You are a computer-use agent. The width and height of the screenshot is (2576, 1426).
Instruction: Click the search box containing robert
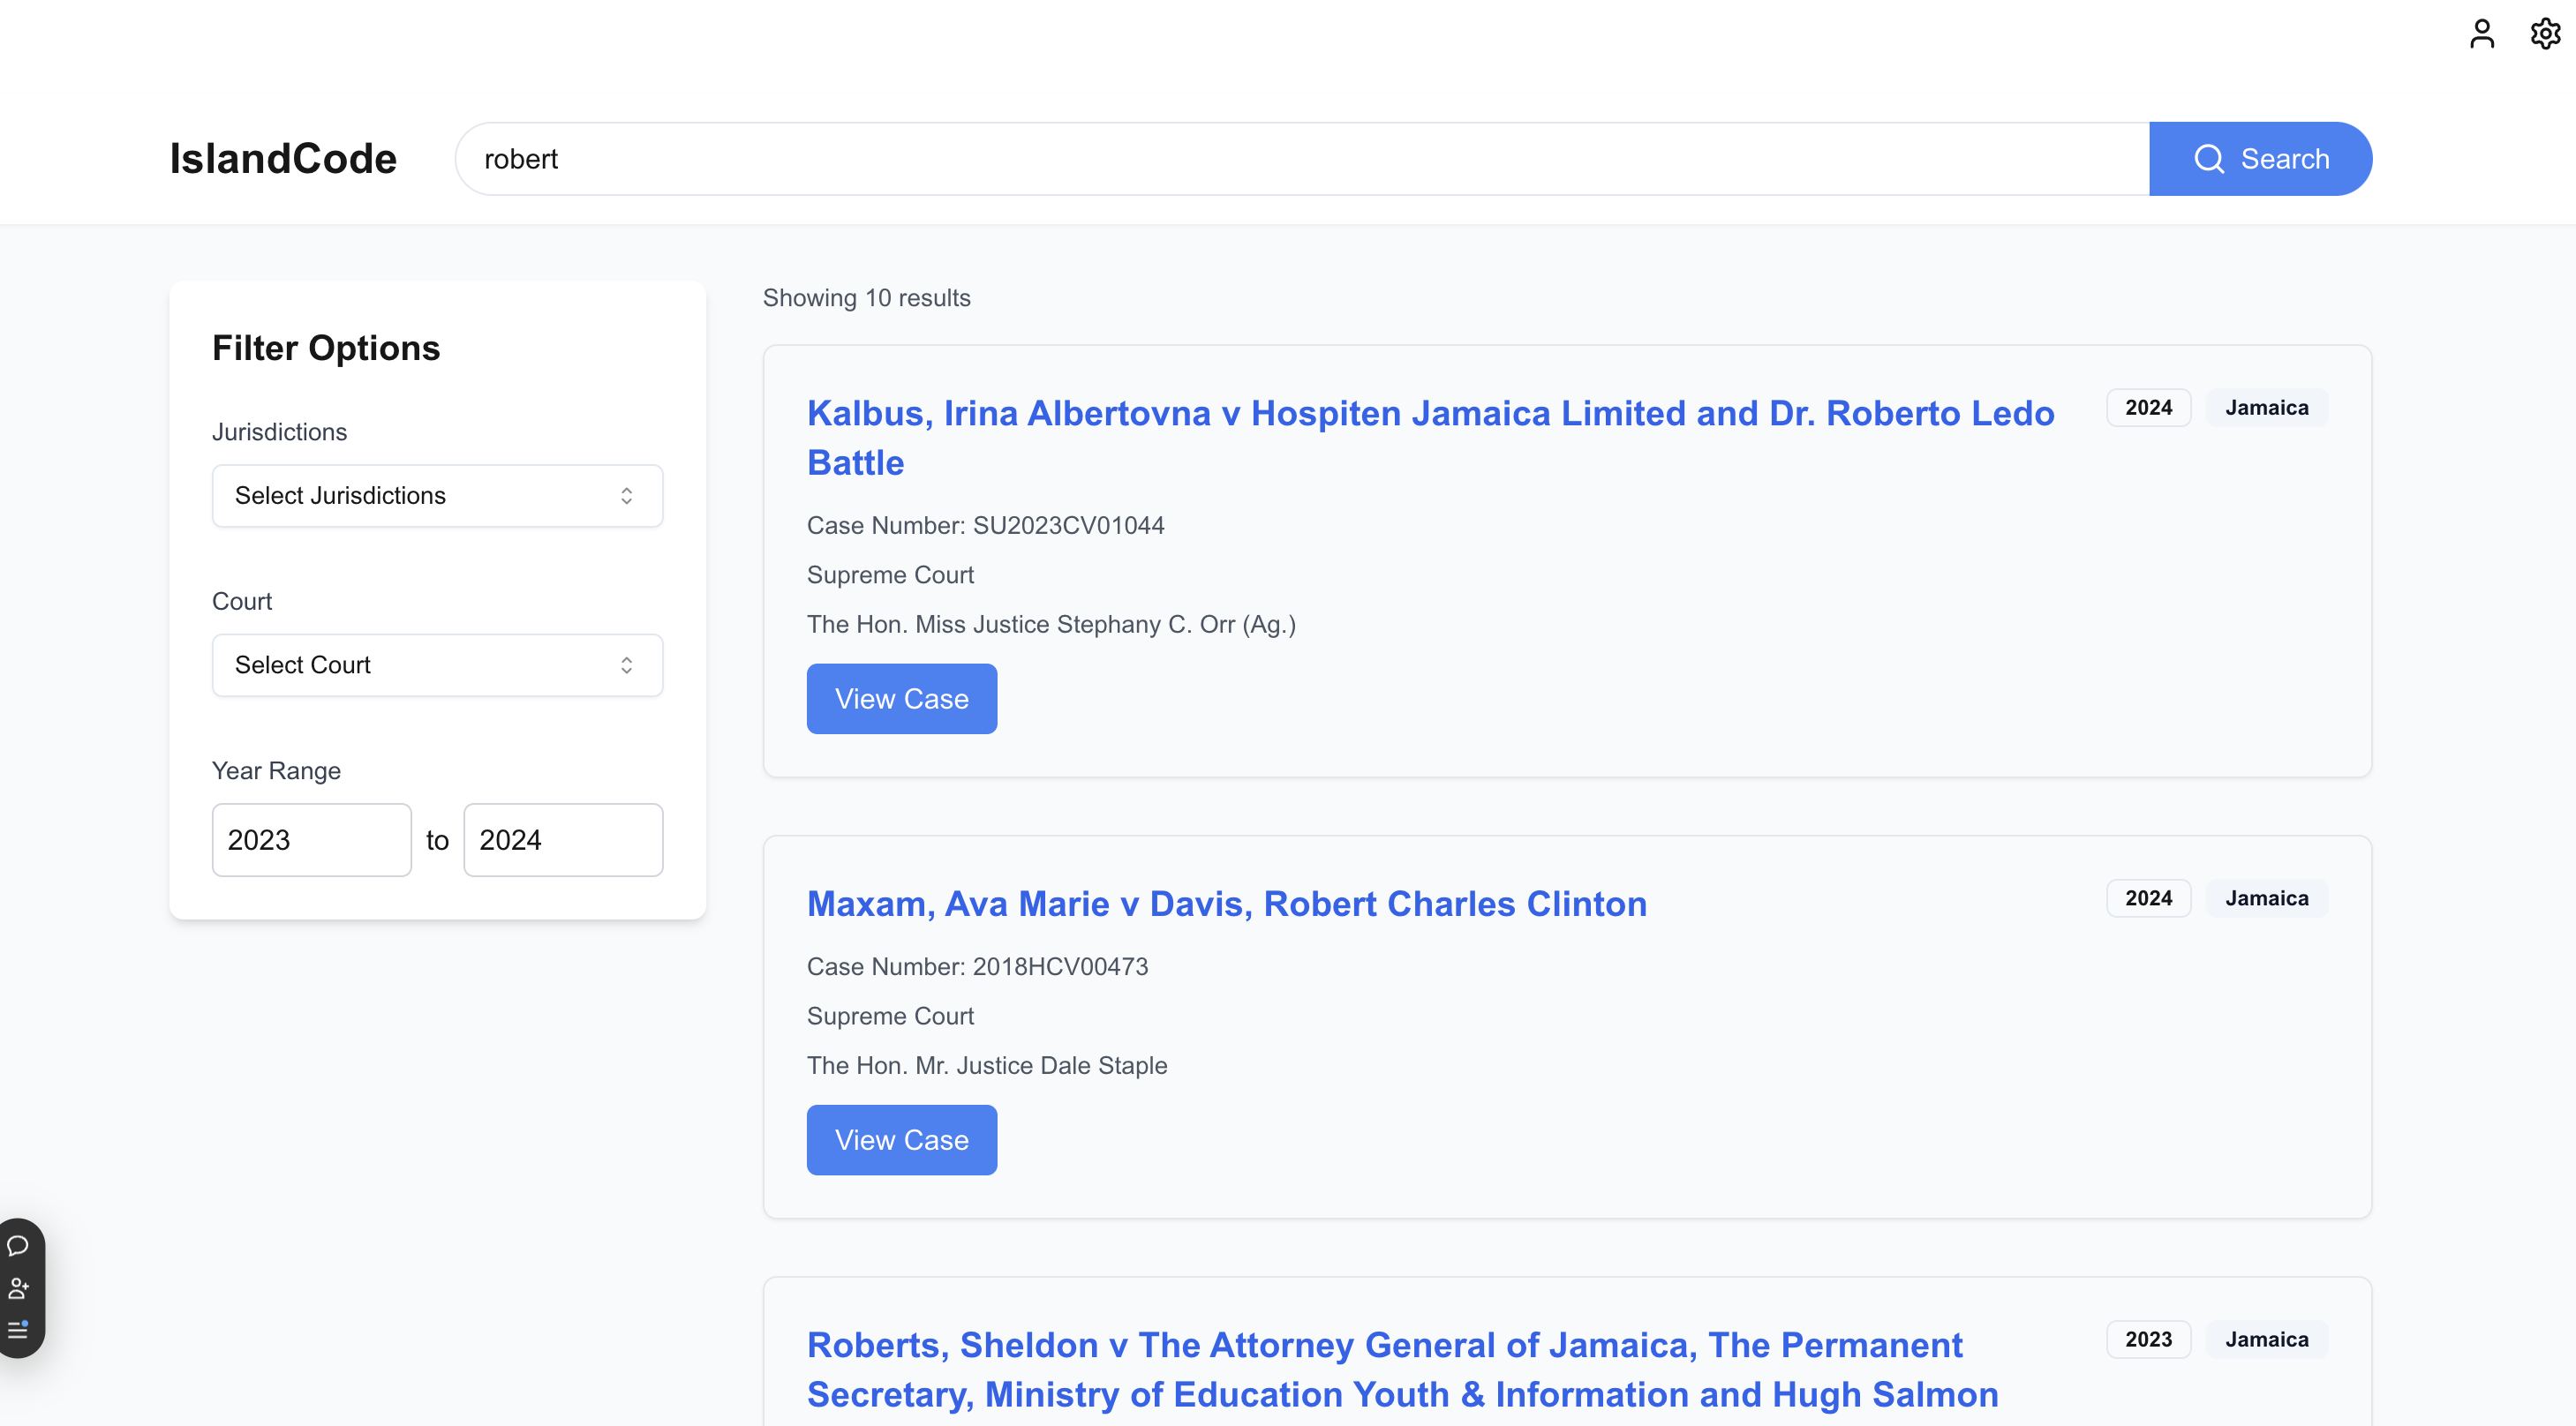1300,159
